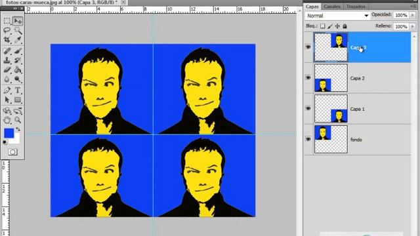Viewport: 420px width, 236px height.
Task: Select the fotos-caras-mueca.jpg document tab
Action: coord(62,2)
